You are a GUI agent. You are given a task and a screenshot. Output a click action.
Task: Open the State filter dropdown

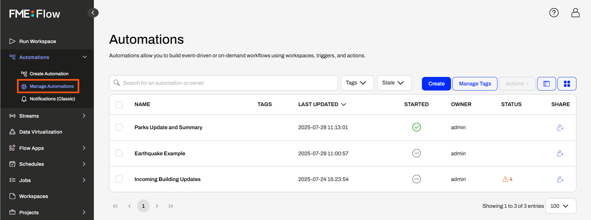pos(394,83)
